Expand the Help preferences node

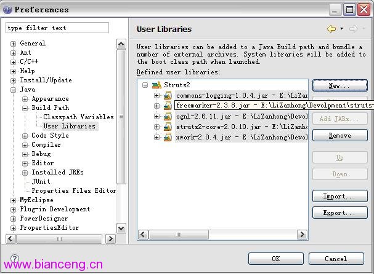pyautogui.click(x=14, y=71)
